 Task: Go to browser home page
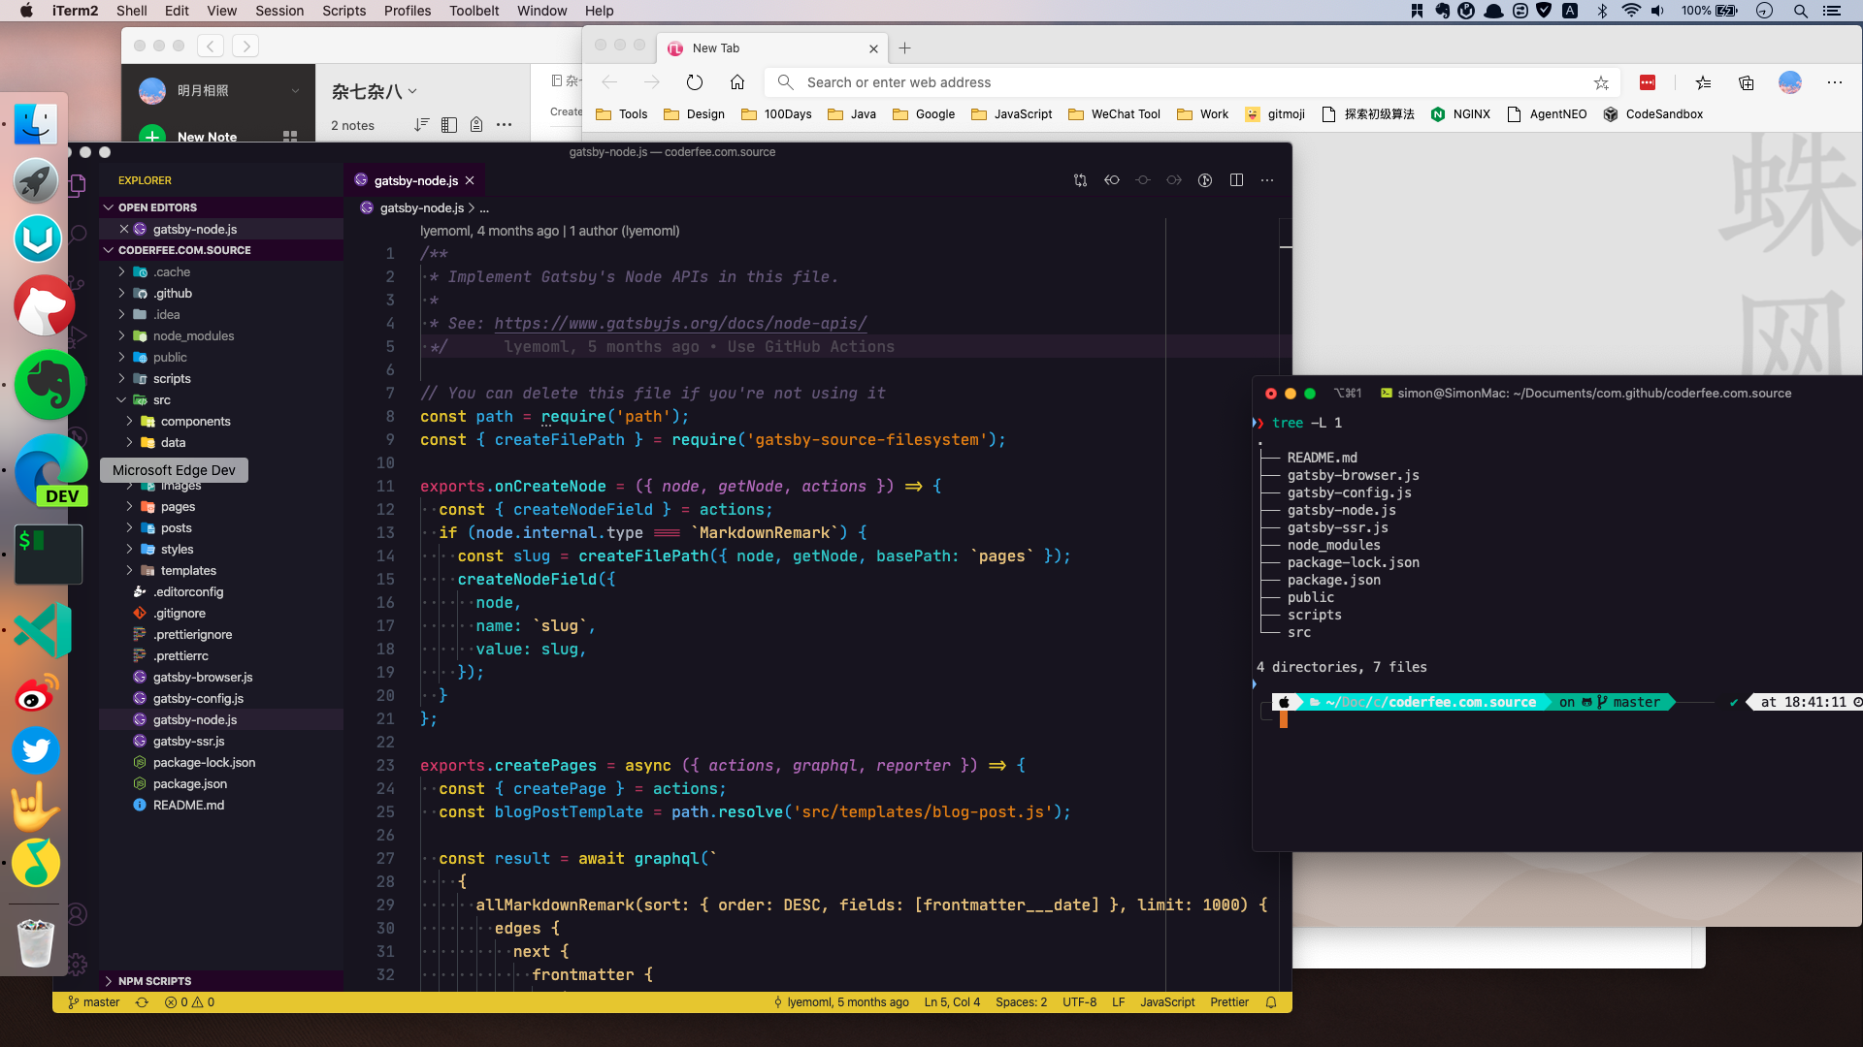pyautogui.click(x=737, y=82)
